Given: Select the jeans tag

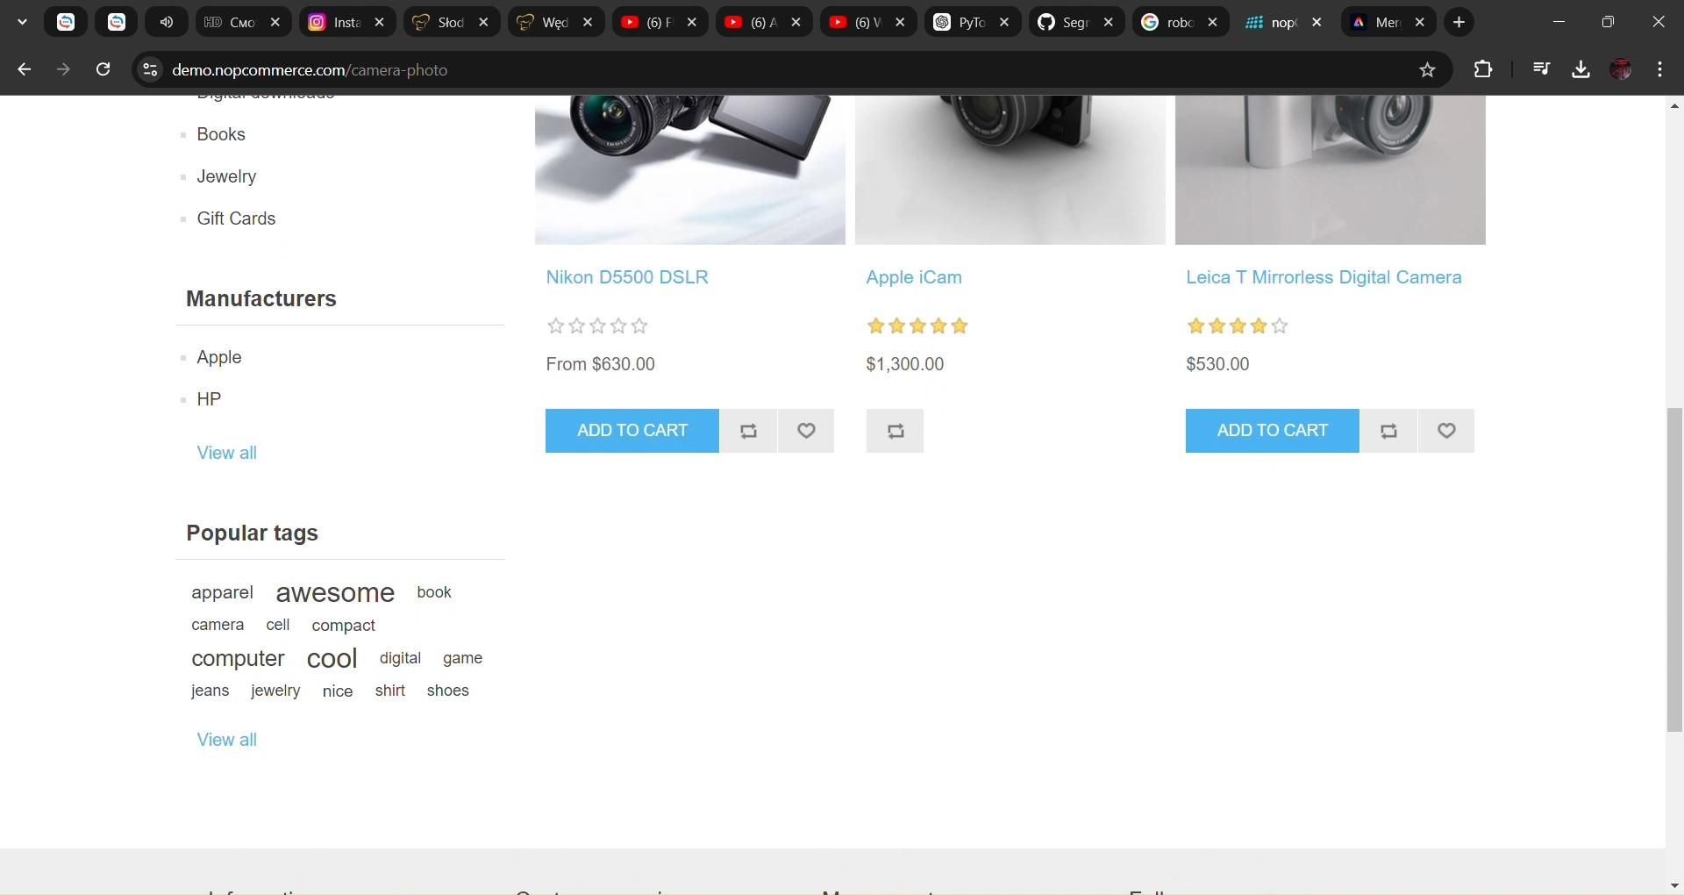Looking at the screenshot, I should [210, 691].
